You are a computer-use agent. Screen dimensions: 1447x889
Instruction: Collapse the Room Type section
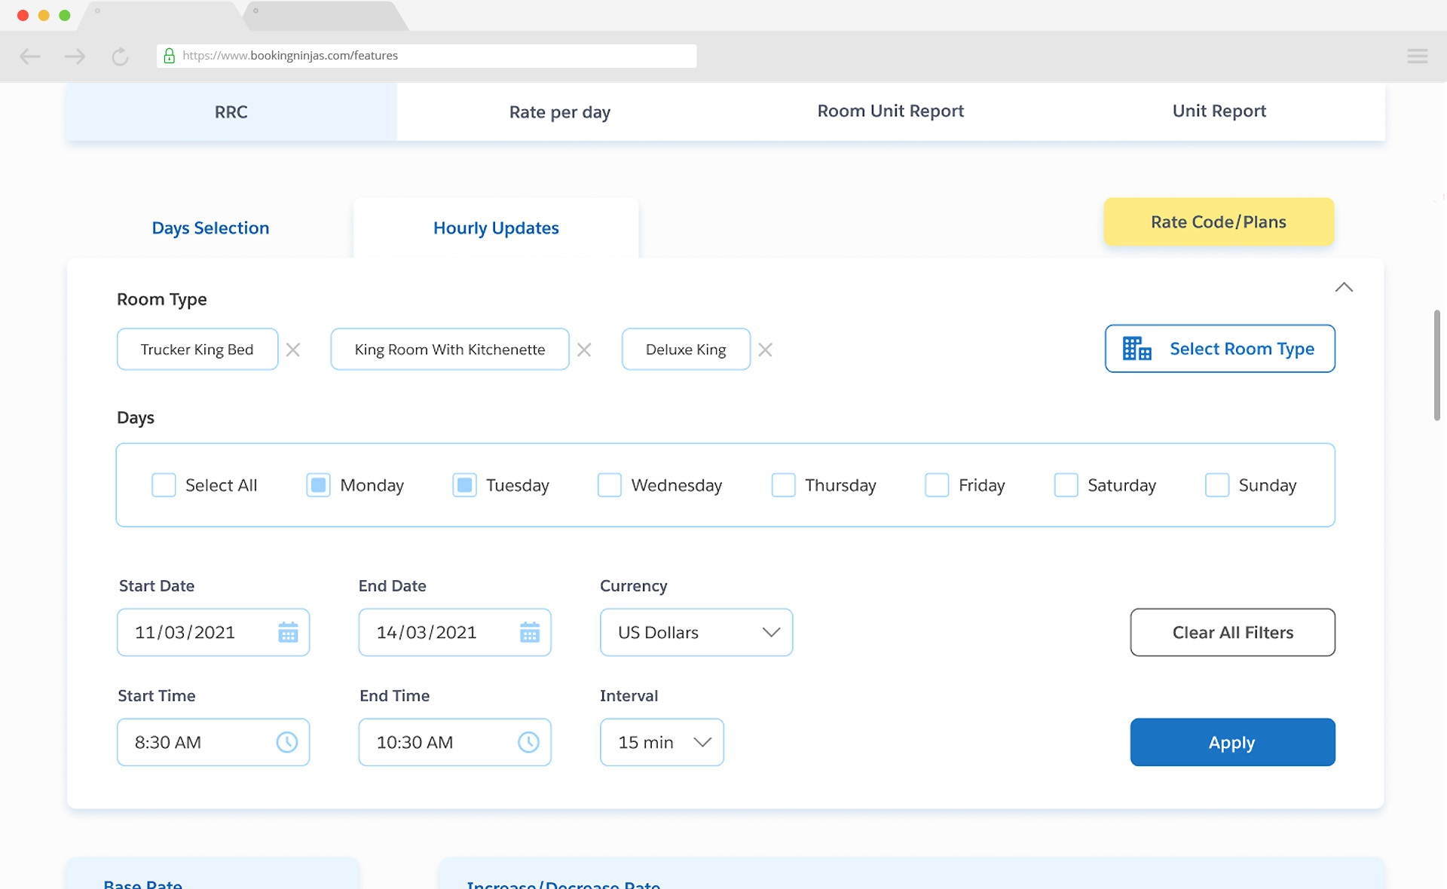coord(1344,287)
